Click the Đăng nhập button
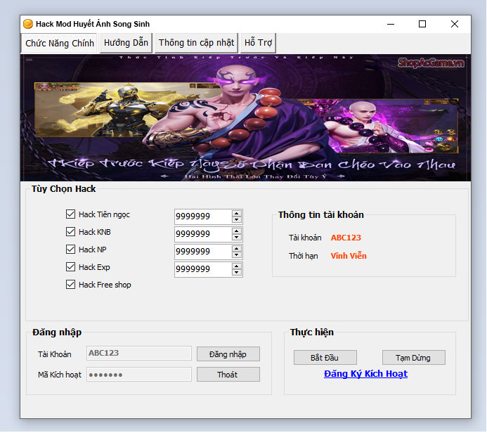Image resolution: width=487 pixels, height=433 pixels. (x=228, y=354)
